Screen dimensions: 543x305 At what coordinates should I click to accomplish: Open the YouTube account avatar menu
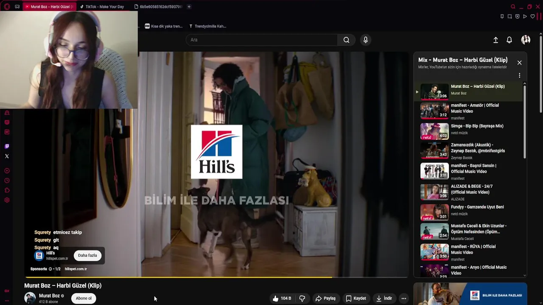(526, 40)
